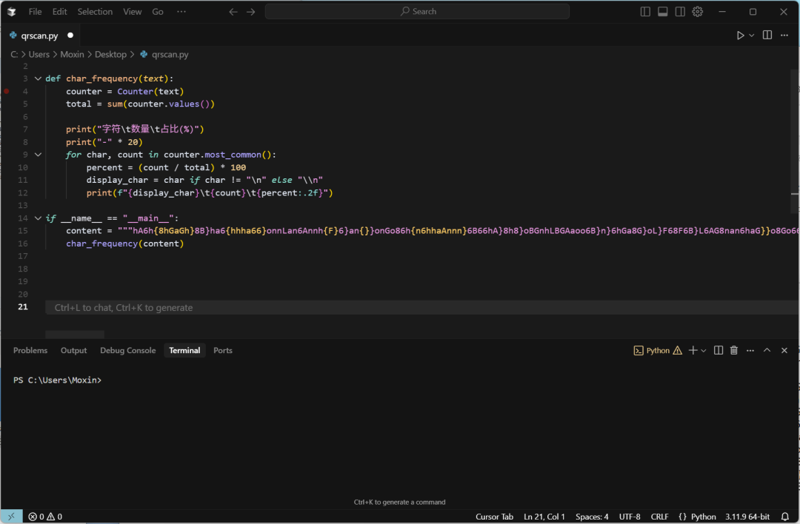Open the Go menu
Image resolution: width=800 pixels, height=524 pixels.
(158, 12)
